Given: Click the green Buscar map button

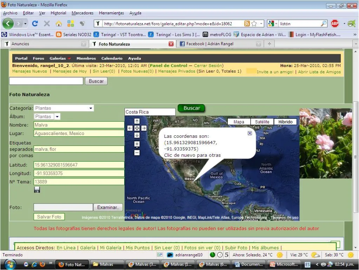Looking at the screenshot, I should tap(191, 108).
